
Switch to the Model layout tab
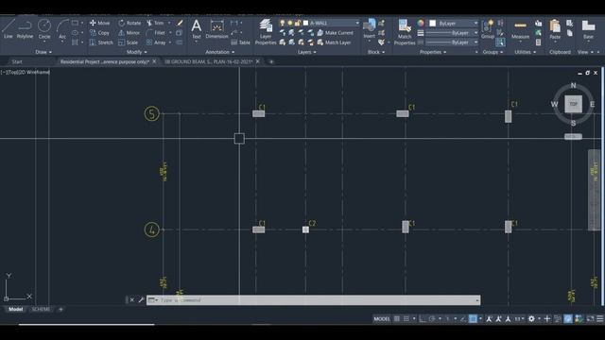(15, 309)
